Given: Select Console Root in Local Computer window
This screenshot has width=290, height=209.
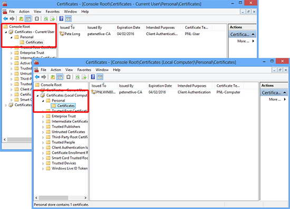Looking at the screenshot, I should (x=49, y=85).
